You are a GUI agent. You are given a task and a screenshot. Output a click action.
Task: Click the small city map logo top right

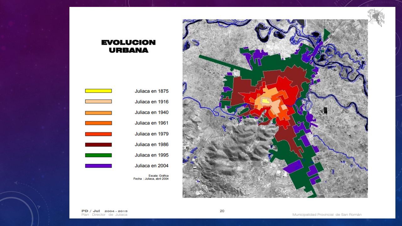pos(376,17)
